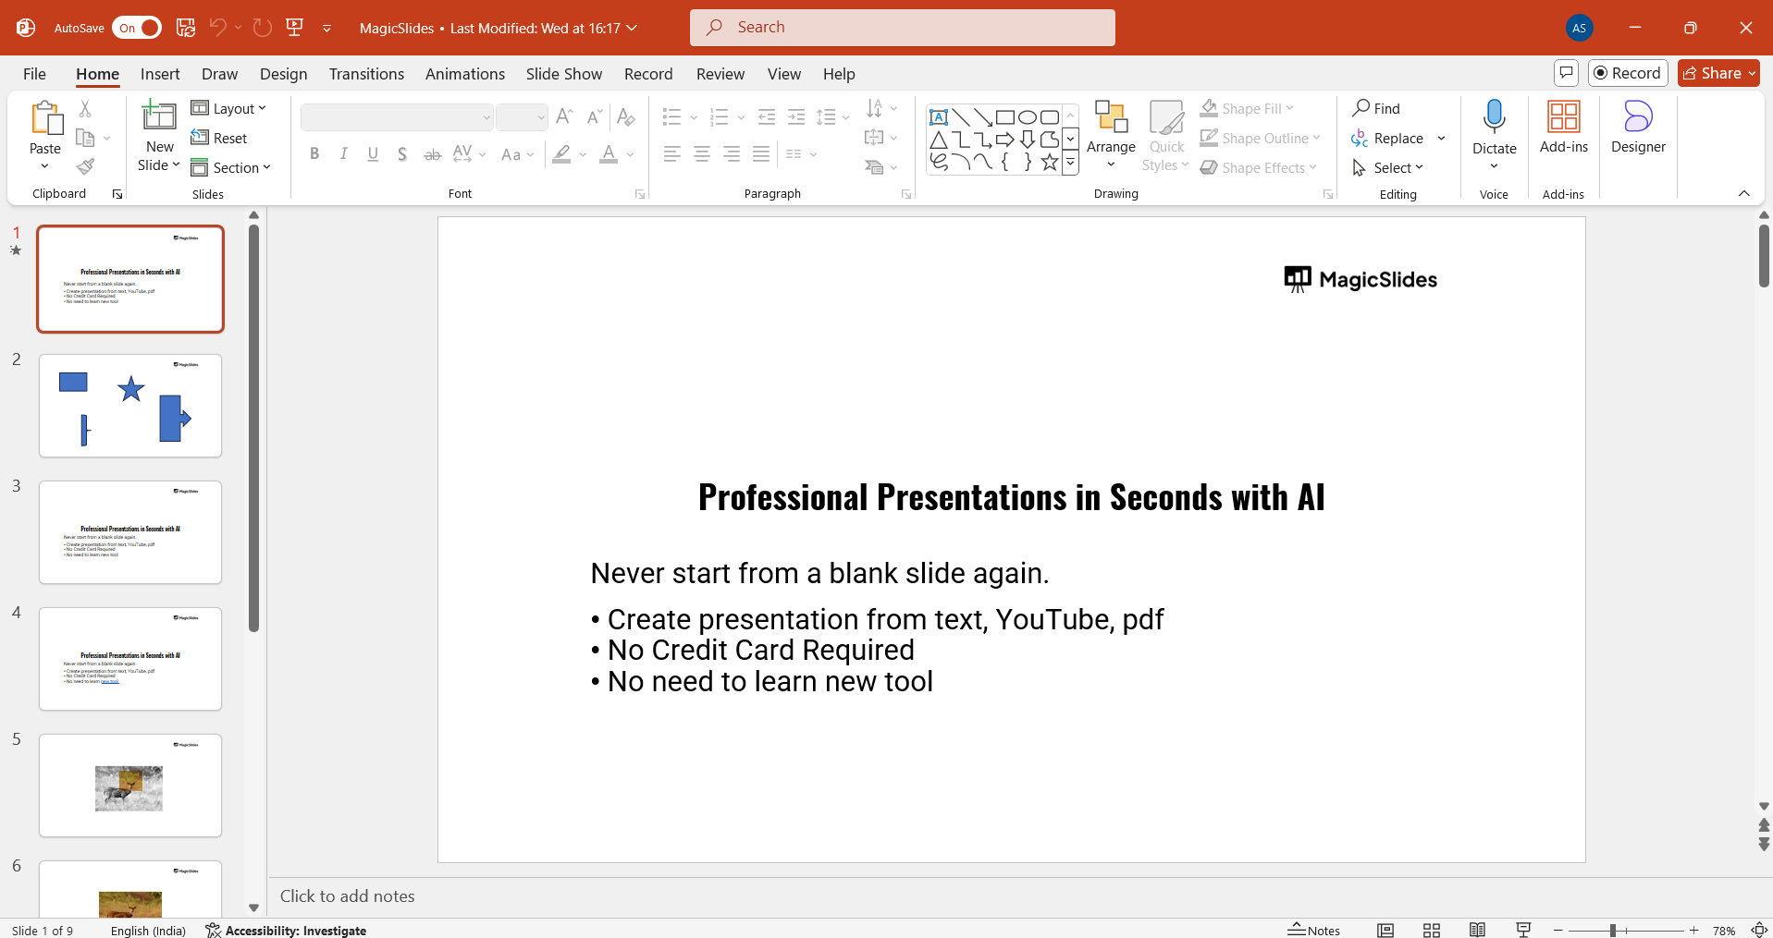
Task: Switch to the Insert tab
Action: 160,74
